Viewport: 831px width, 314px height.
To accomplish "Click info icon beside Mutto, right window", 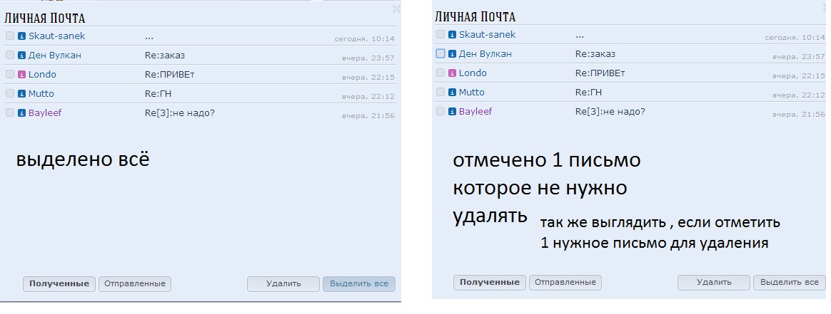I will pyautogui.click(x=452, y=92).
